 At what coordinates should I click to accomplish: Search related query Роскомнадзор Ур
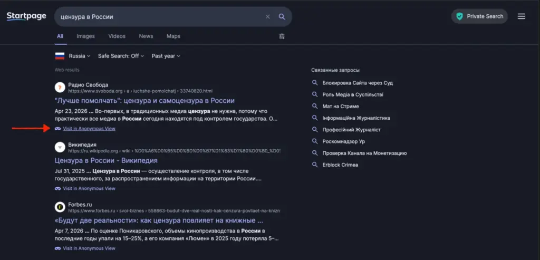[x=343, y=141]
